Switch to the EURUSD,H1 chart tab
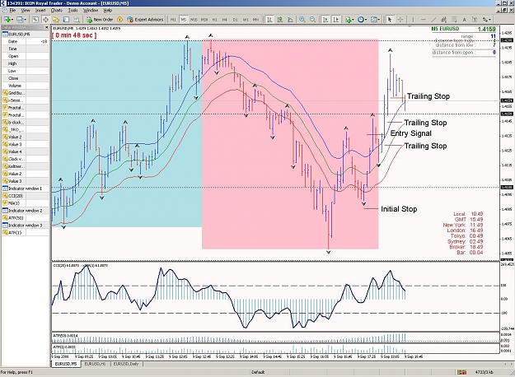Viewport: 515px width, 377px height. pyautogui.click(x=95, y=364)
